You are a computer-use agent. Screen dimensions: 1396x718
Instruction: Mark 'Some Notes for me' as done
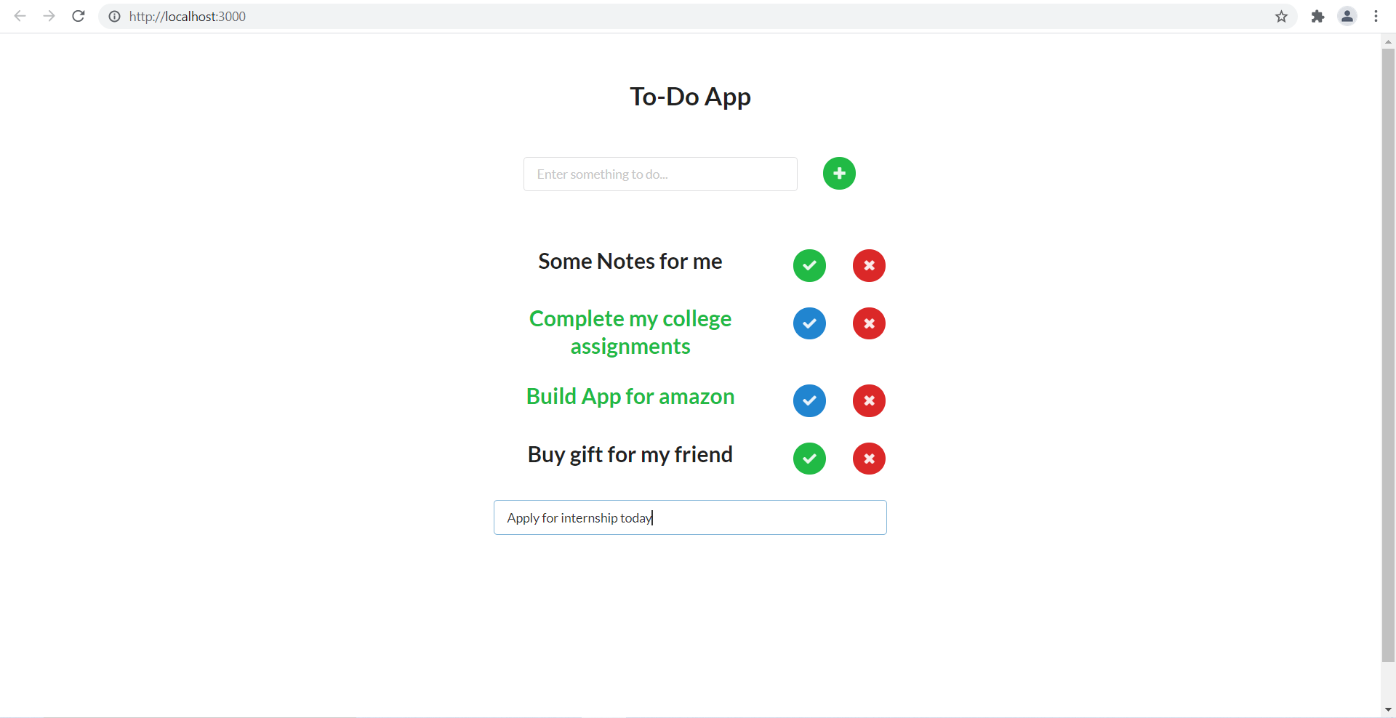(809, 265)
